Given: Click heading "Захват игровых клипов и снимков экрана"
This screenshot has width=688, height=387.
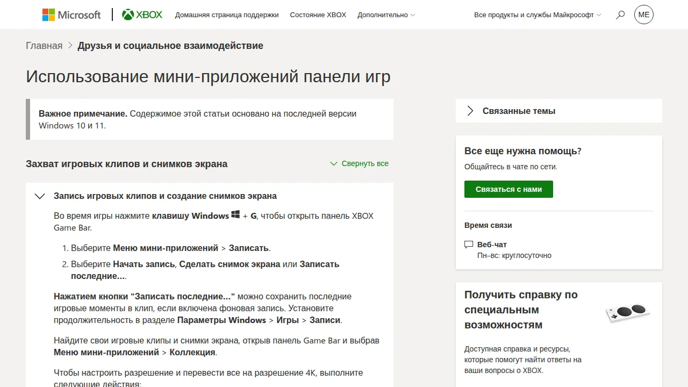Looking at the screenshot, I should click(127, 164).
